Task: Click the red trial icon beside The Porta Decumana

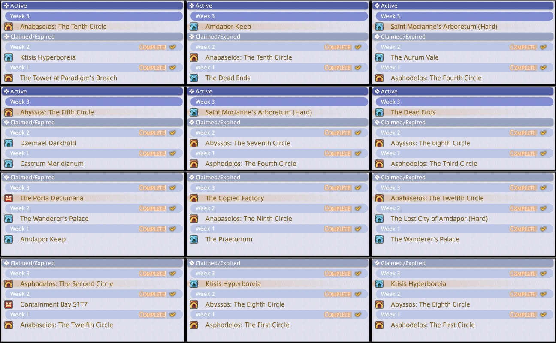Action: coord(9,198)
